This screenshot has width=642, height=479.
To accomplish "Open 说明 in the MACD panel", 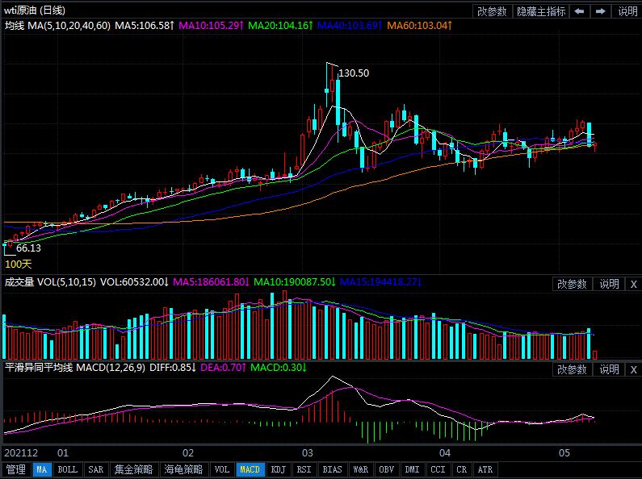I will tap(609, 369).
